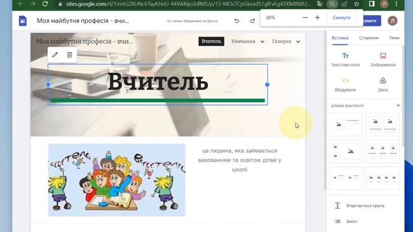
Task: Click the right resize handle of heading box
Action: 267,84
